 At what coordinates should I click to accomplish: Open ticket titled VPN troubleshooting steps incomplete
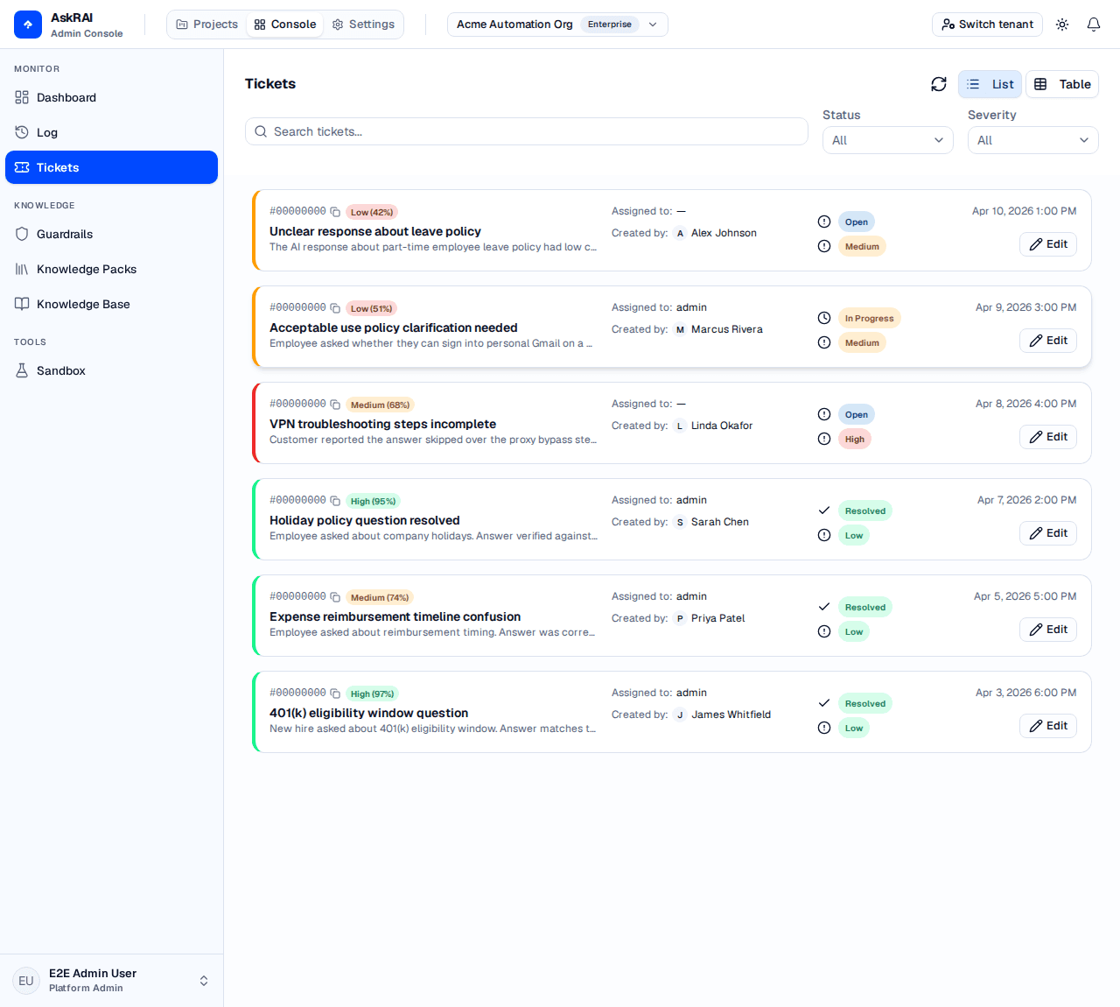click(x=382, y=424)
